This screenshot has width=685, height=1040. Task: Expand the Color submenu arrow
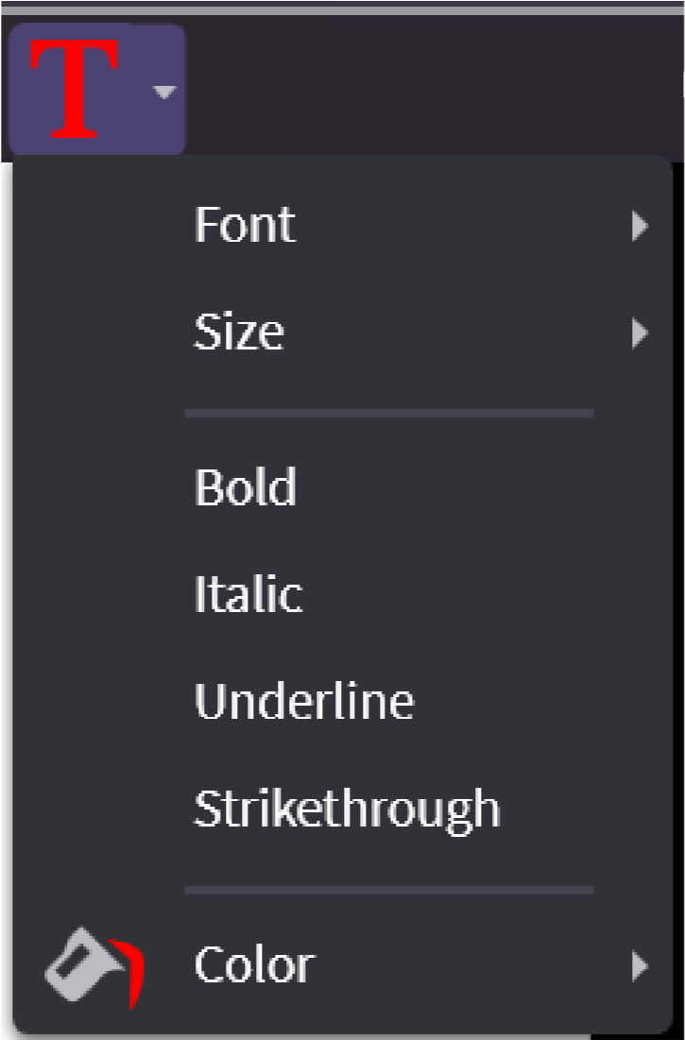tap(640, 965)
